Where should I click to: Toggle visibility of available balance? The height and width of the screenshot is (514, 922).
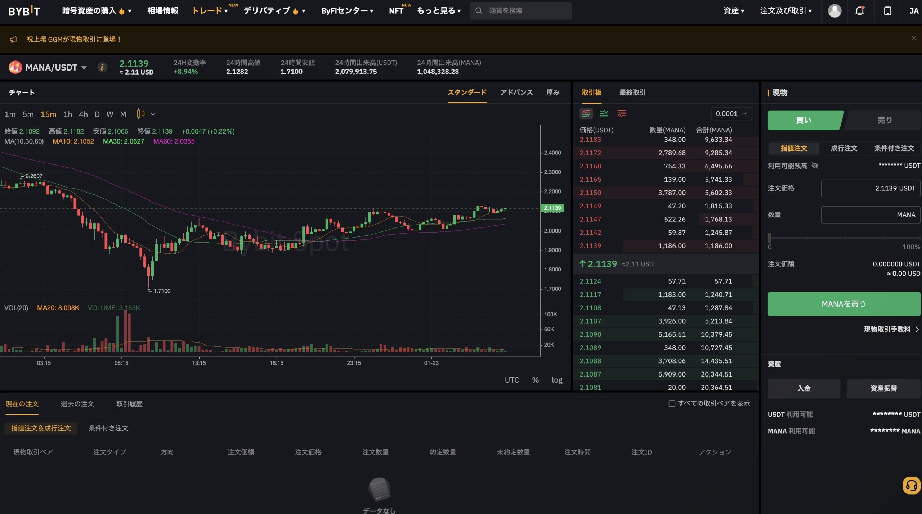pos(816,166)
